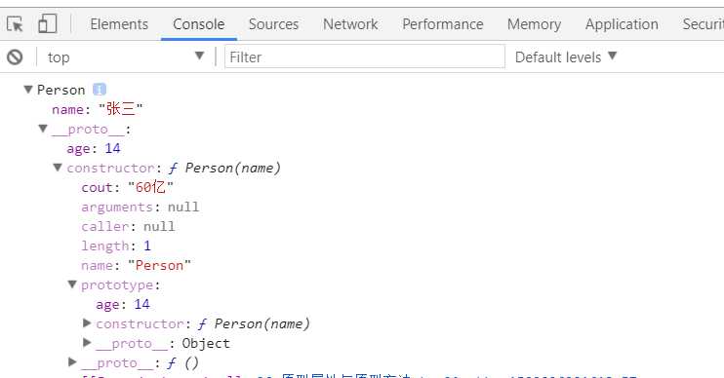The width and height of the screenshot is (724, 378).
Task: Open the Application tab
Action: (x=622, y=24)
